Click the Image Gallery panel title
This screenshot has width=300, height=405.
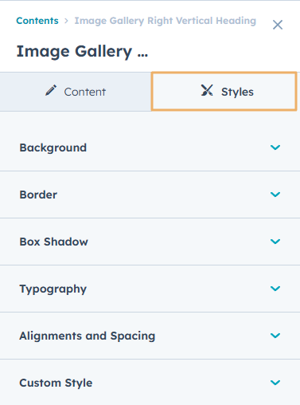(x=82, y=51)
